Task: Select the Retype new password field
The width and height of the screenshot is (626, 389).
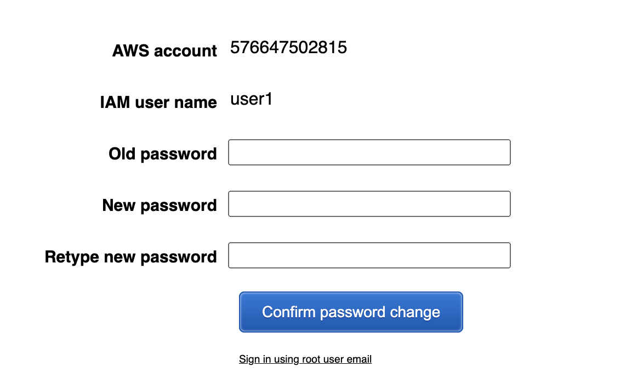Action: tap(369, 255)
